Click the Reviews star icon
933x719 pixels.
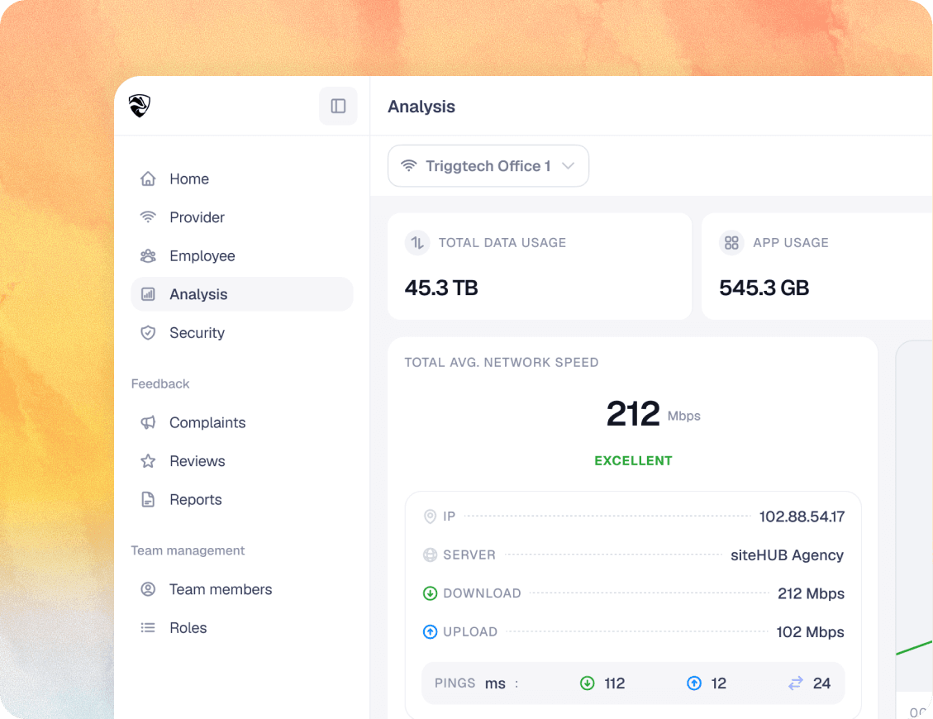[x=148, y=460]
